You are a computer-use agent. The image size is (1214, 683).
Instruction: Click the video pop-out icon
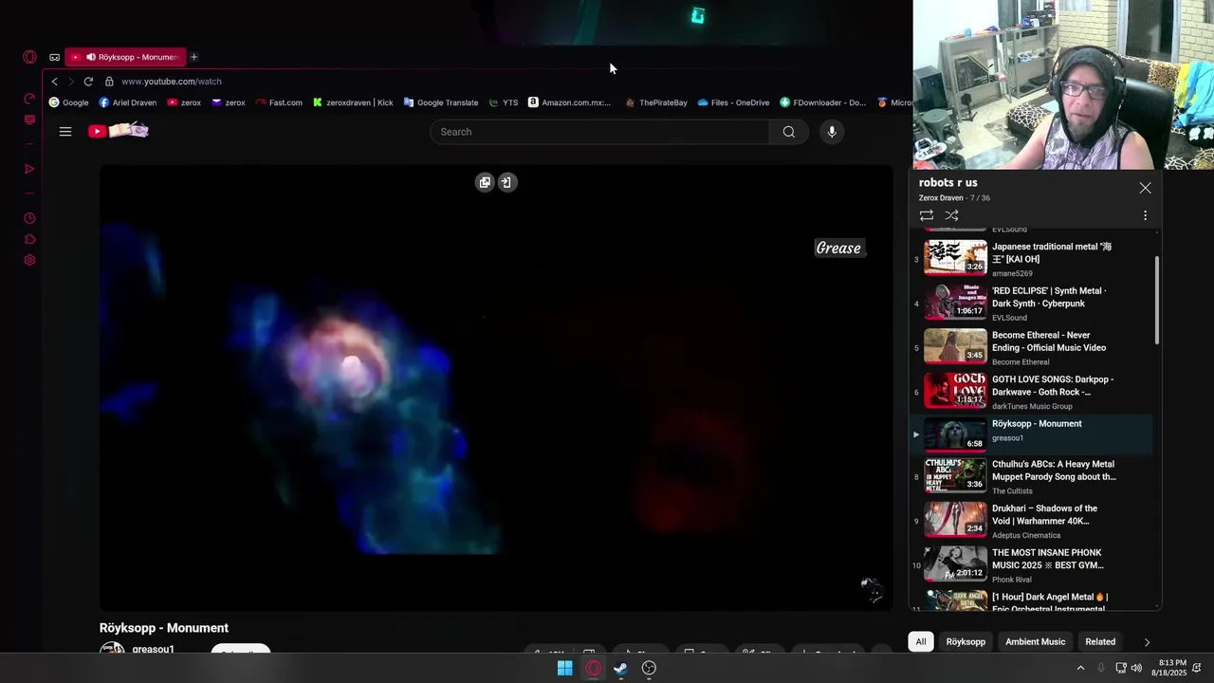click(x=485, y=182)
